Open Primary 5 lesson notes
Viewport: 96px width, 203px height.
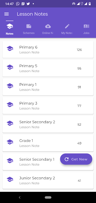48,68
